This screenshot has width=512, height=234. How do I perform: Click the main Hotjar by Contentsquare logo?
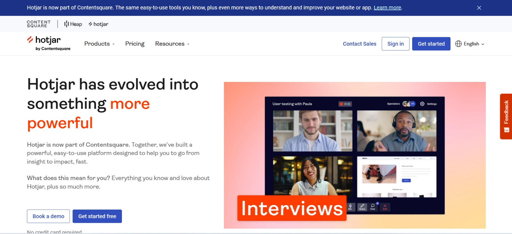point(49,43)
